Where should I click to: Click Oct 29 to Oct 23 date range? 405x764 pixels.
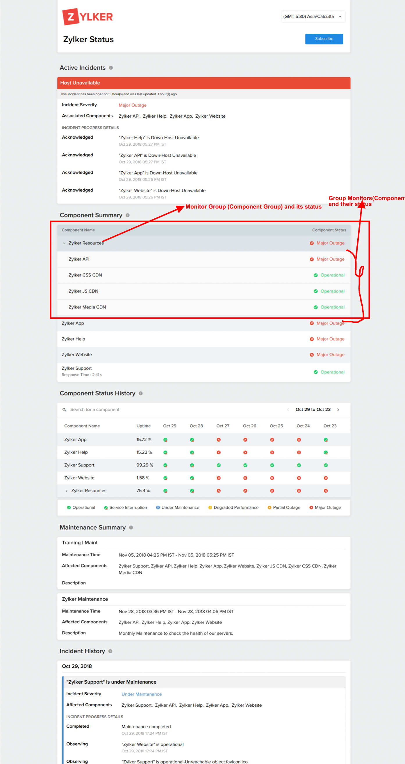tap(313, 410)
